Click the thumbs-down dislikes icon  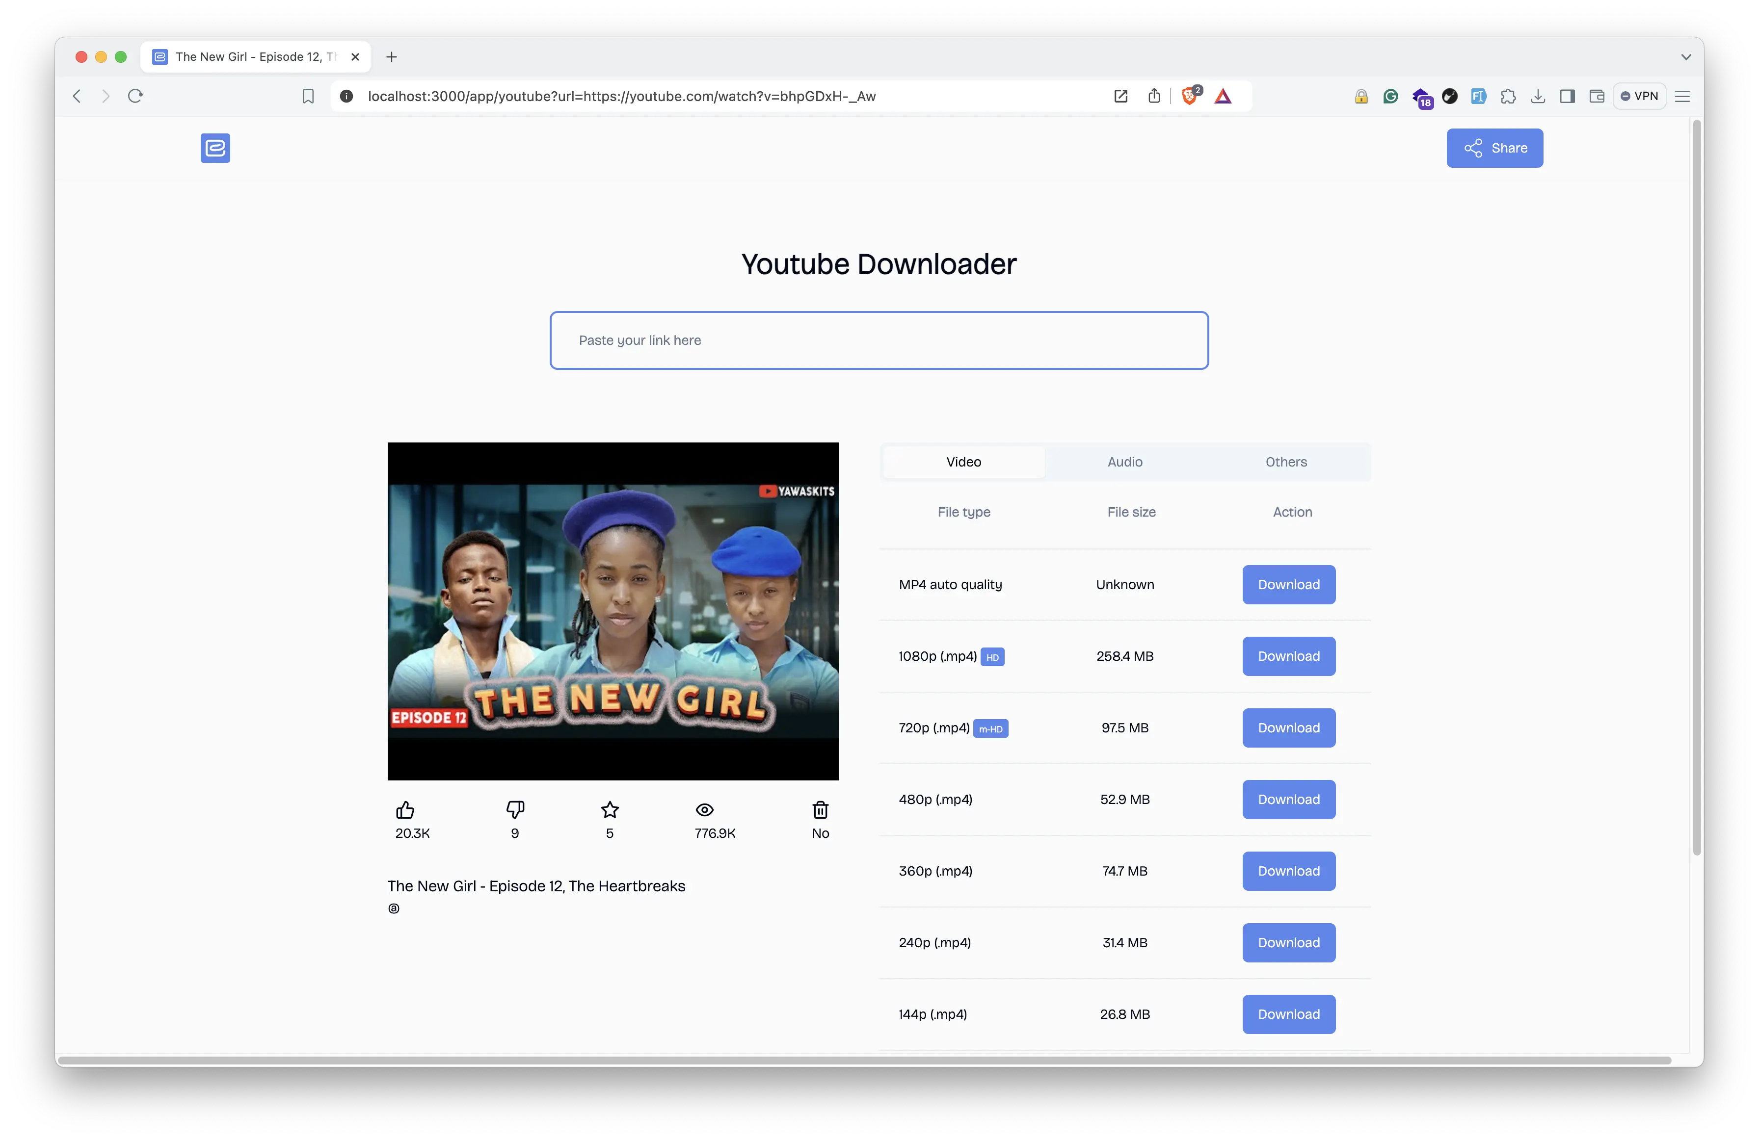515,810
